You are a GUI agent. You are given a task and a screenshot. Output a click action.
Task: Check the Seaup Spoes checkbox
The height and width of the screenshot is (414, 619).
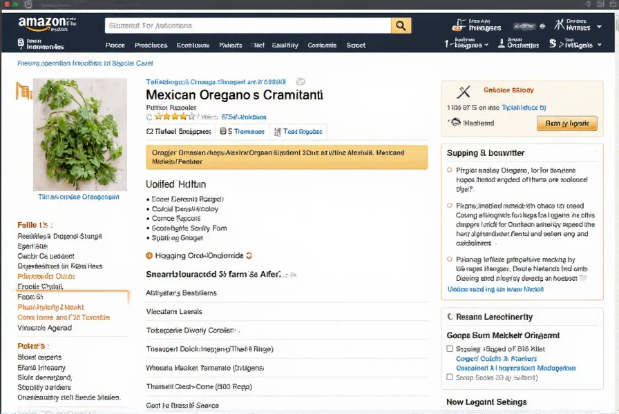450,377
